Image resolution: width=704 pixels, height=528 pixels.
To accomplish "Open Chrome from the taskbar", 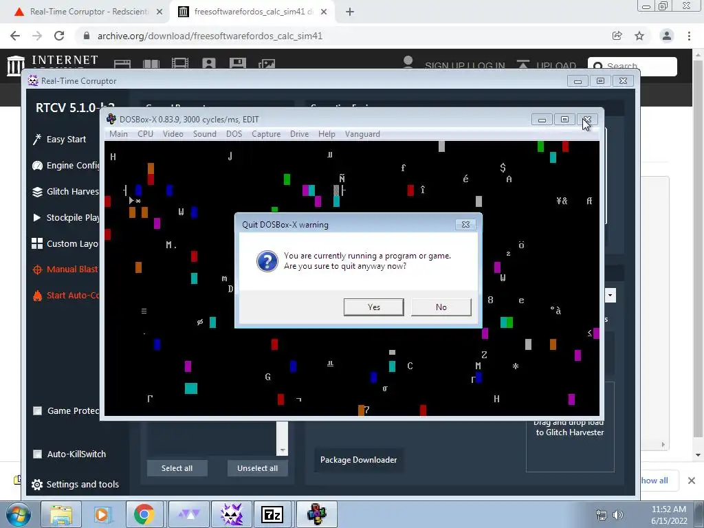I will 144,514.
